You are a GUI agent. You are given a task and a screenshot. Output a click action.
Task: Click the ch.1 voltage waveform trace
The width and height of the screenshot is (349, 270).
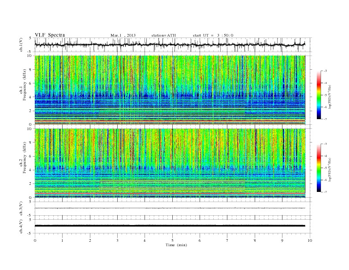click(170, 45)
